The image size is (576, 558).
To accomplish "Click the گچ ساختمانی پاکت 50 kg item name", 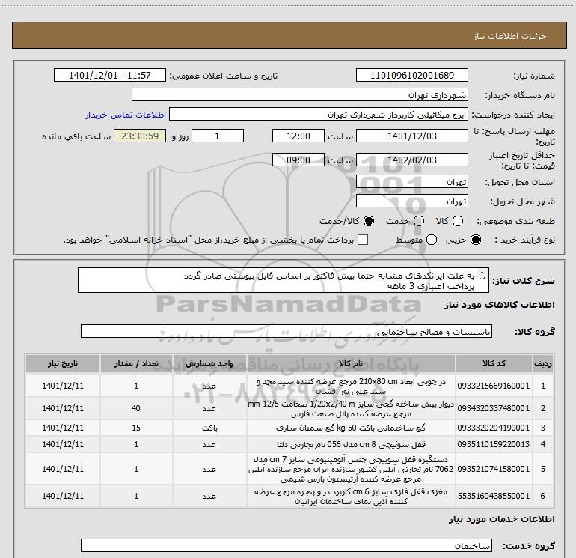I will pos(351,428).
